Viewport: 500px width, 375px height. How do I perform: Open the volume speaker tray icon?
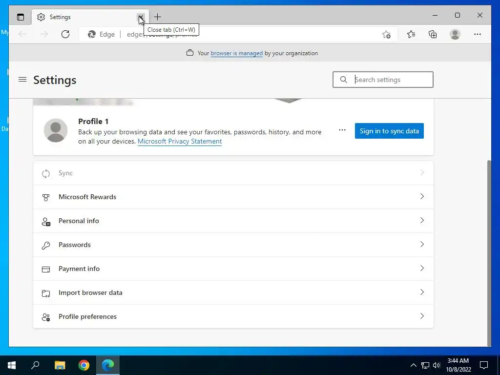pyautogui.click(x=437, y=365)
